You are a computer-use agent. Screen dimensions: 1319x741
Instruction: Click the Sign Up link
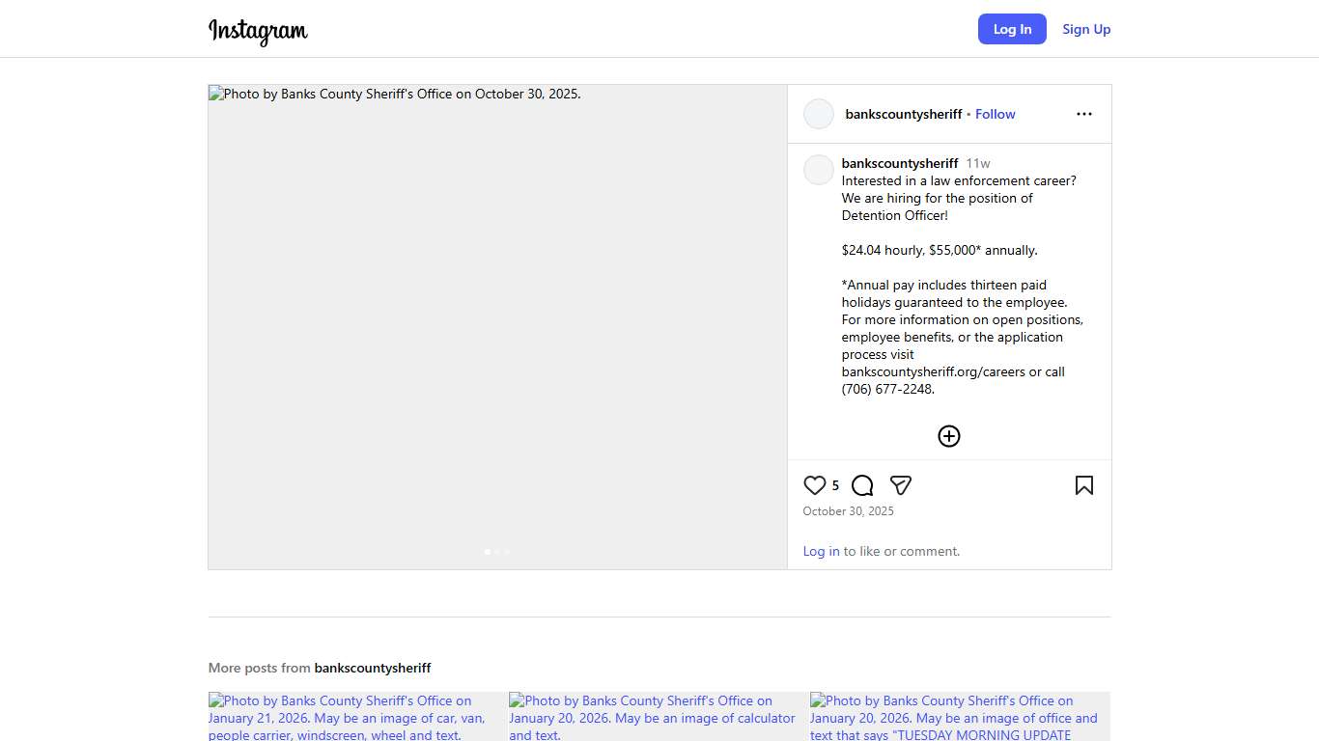1086,29
